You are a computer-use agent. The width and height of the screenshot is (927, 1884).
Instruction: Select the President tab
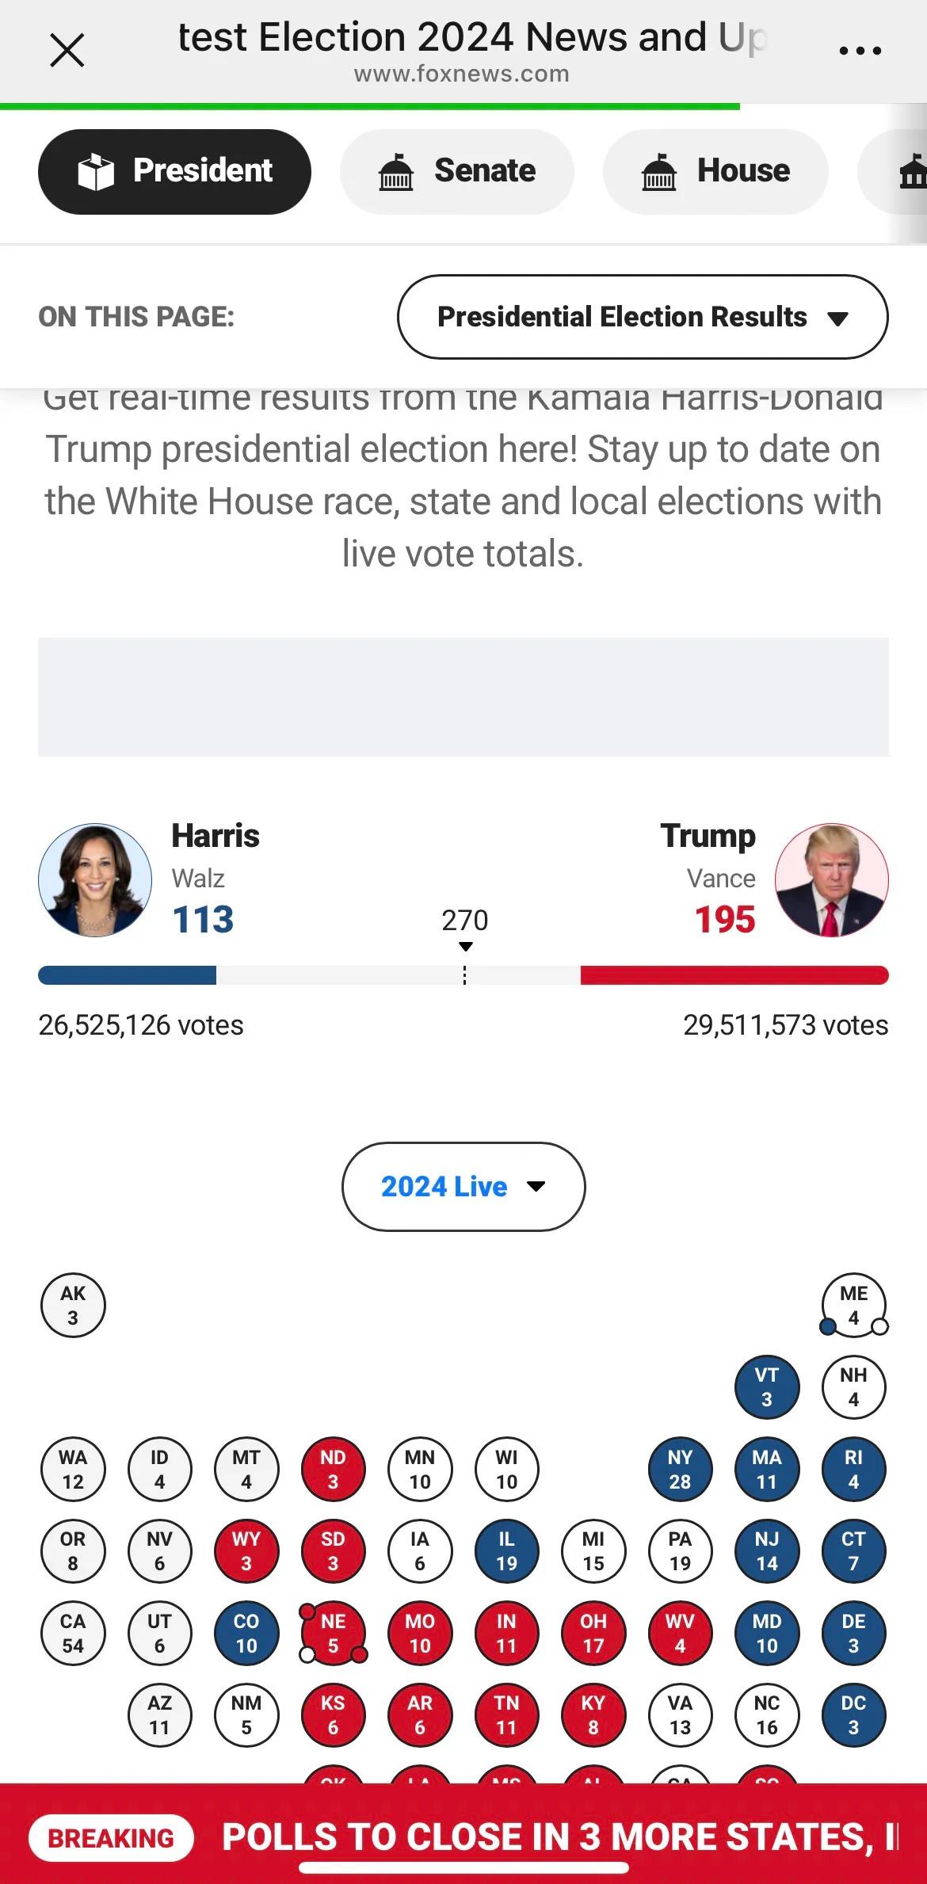tap(174, 171)
